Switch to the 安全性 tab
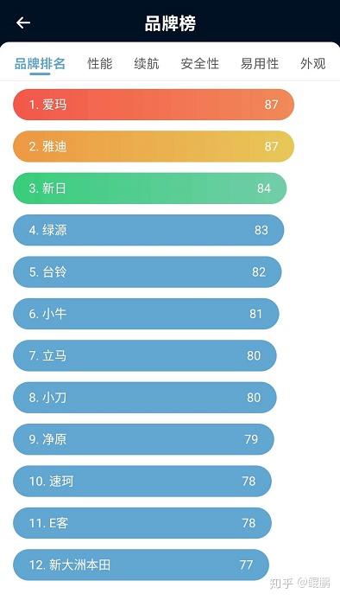This screenshot has height=600, width=340. coord(200,63)
